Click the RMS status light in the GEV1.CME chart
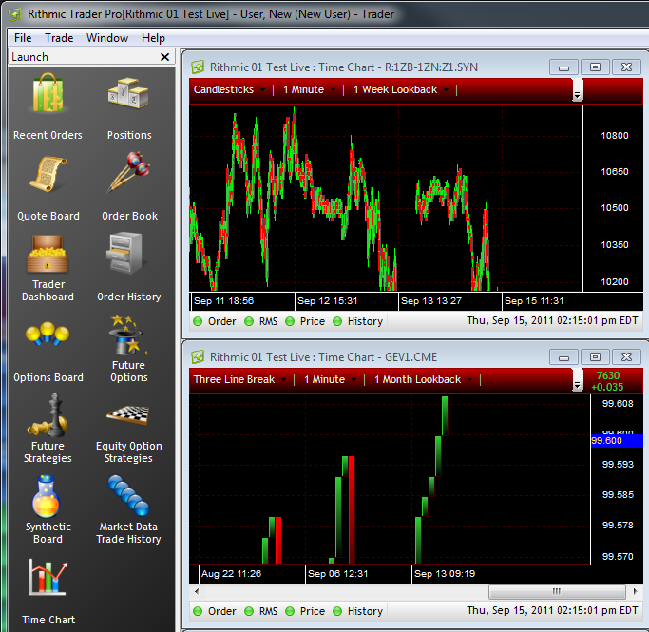Image resolution: width=649 pixels, height=632 pixels. point(249,611)
